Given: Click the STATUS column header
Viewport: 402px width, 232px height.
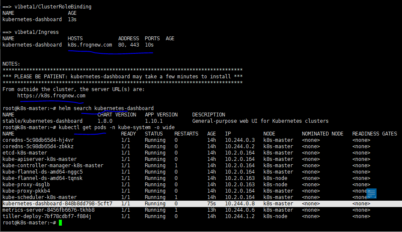Looking at the screenshot, I should [x=154, y=134].
